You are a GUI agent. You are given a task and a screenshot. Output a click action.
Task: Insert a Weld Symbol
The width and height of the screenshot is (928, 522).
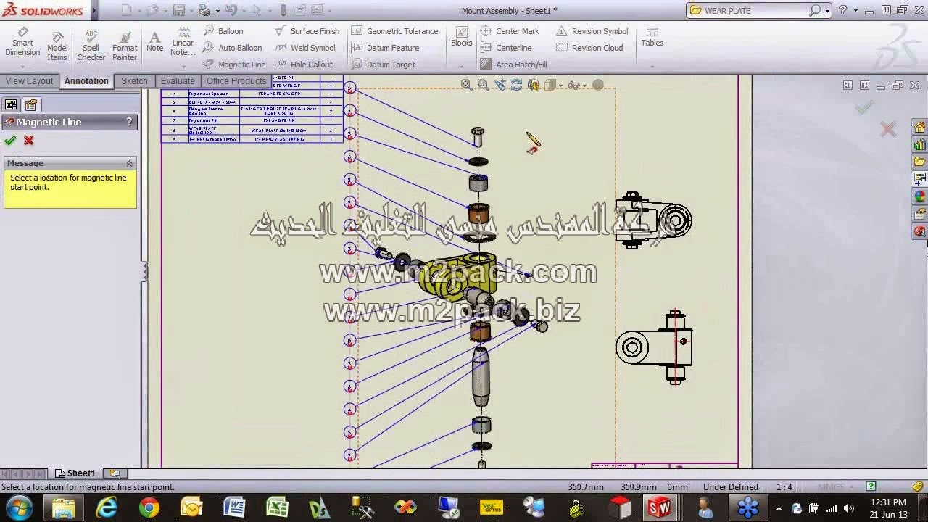pos(305,48)
